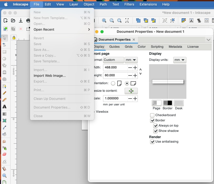Decrease the page Height value
The height and width of the screenshot is (184, 214).
tap(130, 75)
